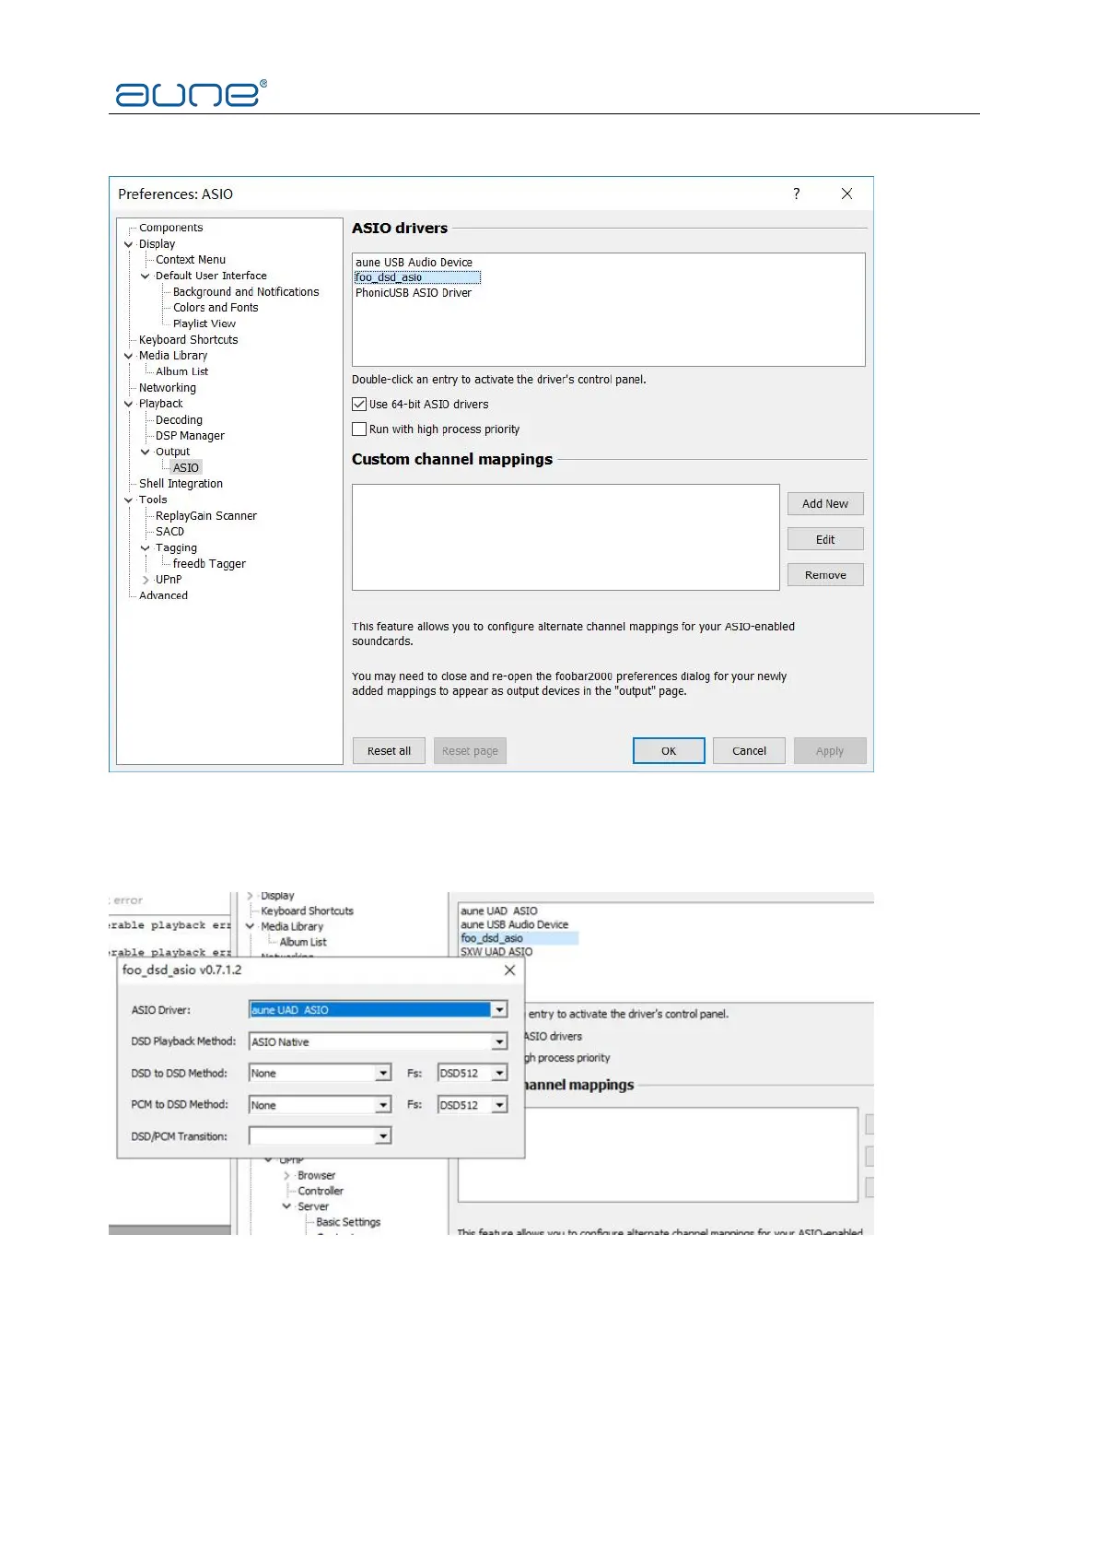Image resolution: width=1097 pixels, height=1552 pixels.
Task: Collapse Media Library in lower tree
Action: (250, 926)
